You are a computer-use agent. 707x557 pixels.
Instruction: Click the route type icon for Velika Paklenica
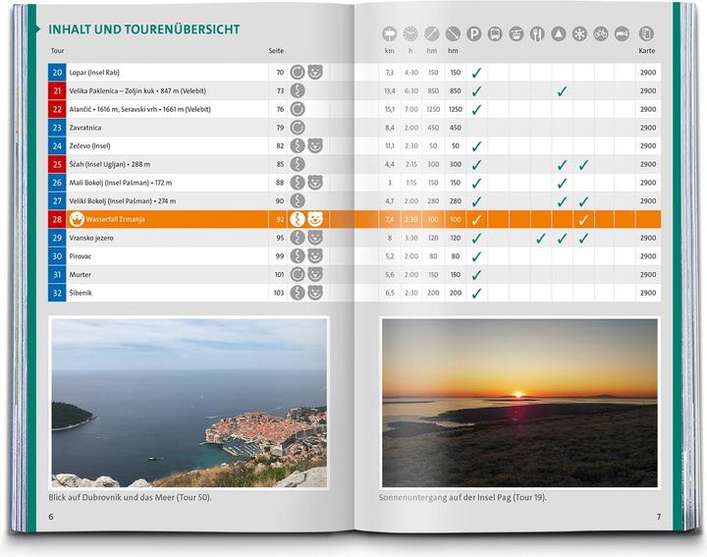tap(298, 90)
